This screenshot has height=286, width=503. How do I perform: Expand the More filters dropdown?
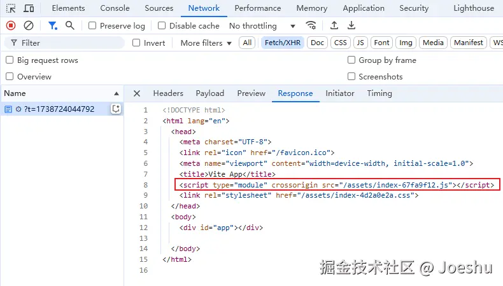[x=201, y=43]
